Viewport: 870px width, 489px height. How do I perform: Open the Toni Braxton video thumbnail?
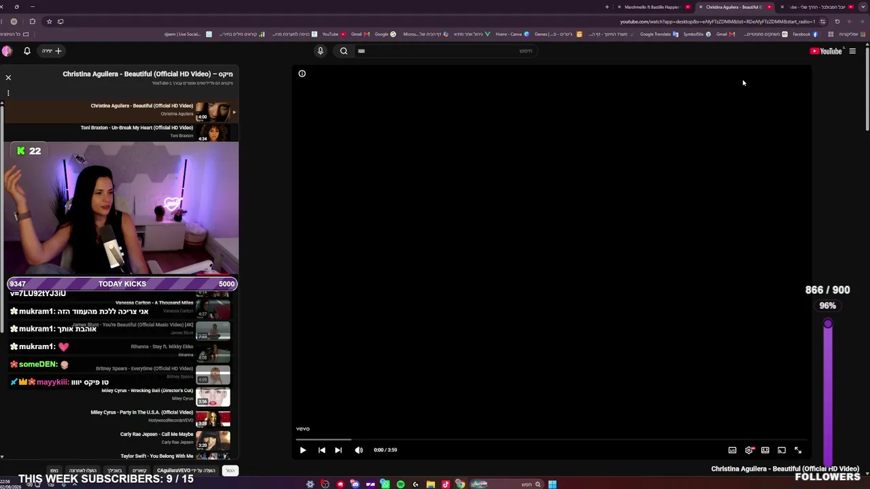[213, 132]
